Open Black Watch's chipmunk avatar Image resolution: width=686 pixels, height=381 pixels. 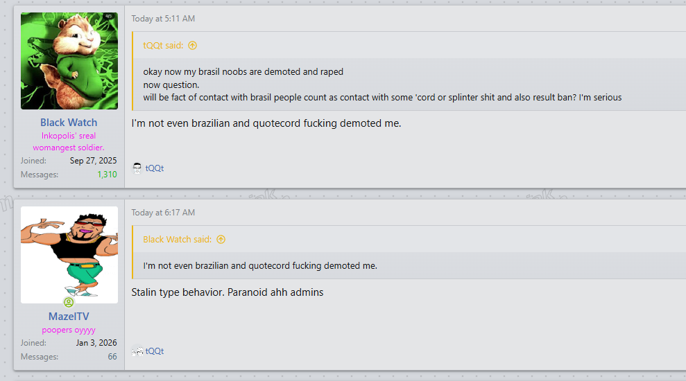[69, 61]
